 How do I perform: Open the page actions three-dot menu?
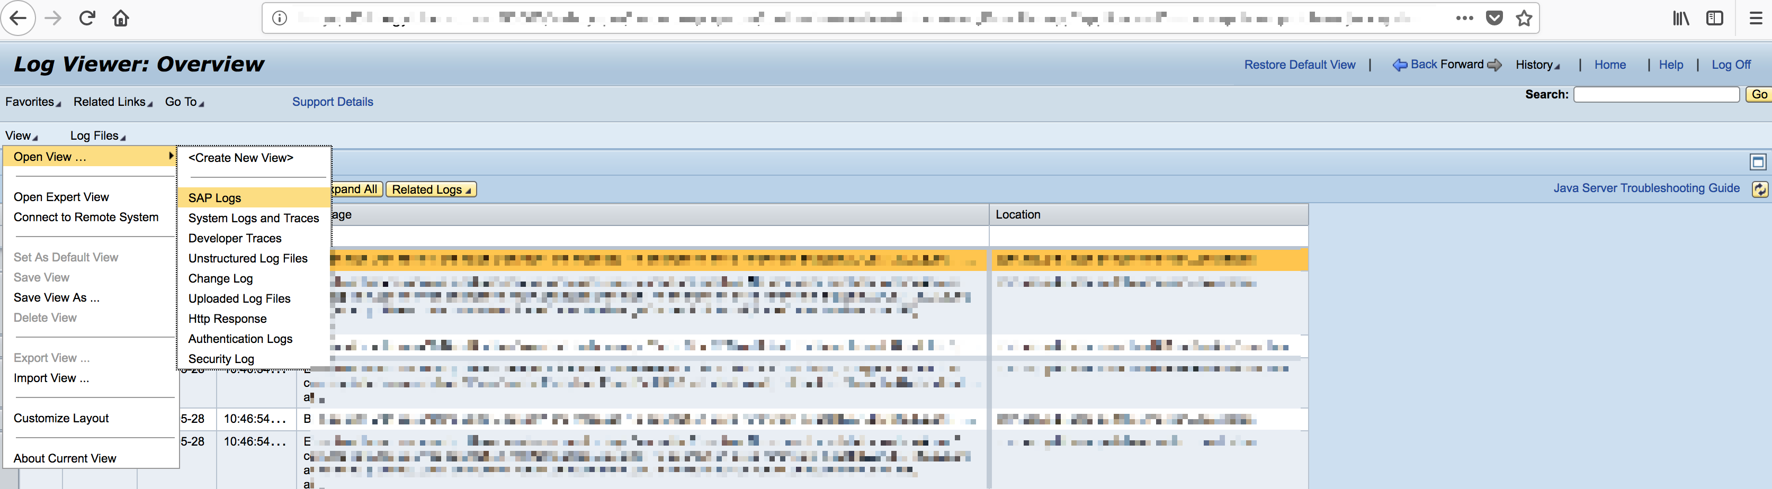click(1464, 18)
